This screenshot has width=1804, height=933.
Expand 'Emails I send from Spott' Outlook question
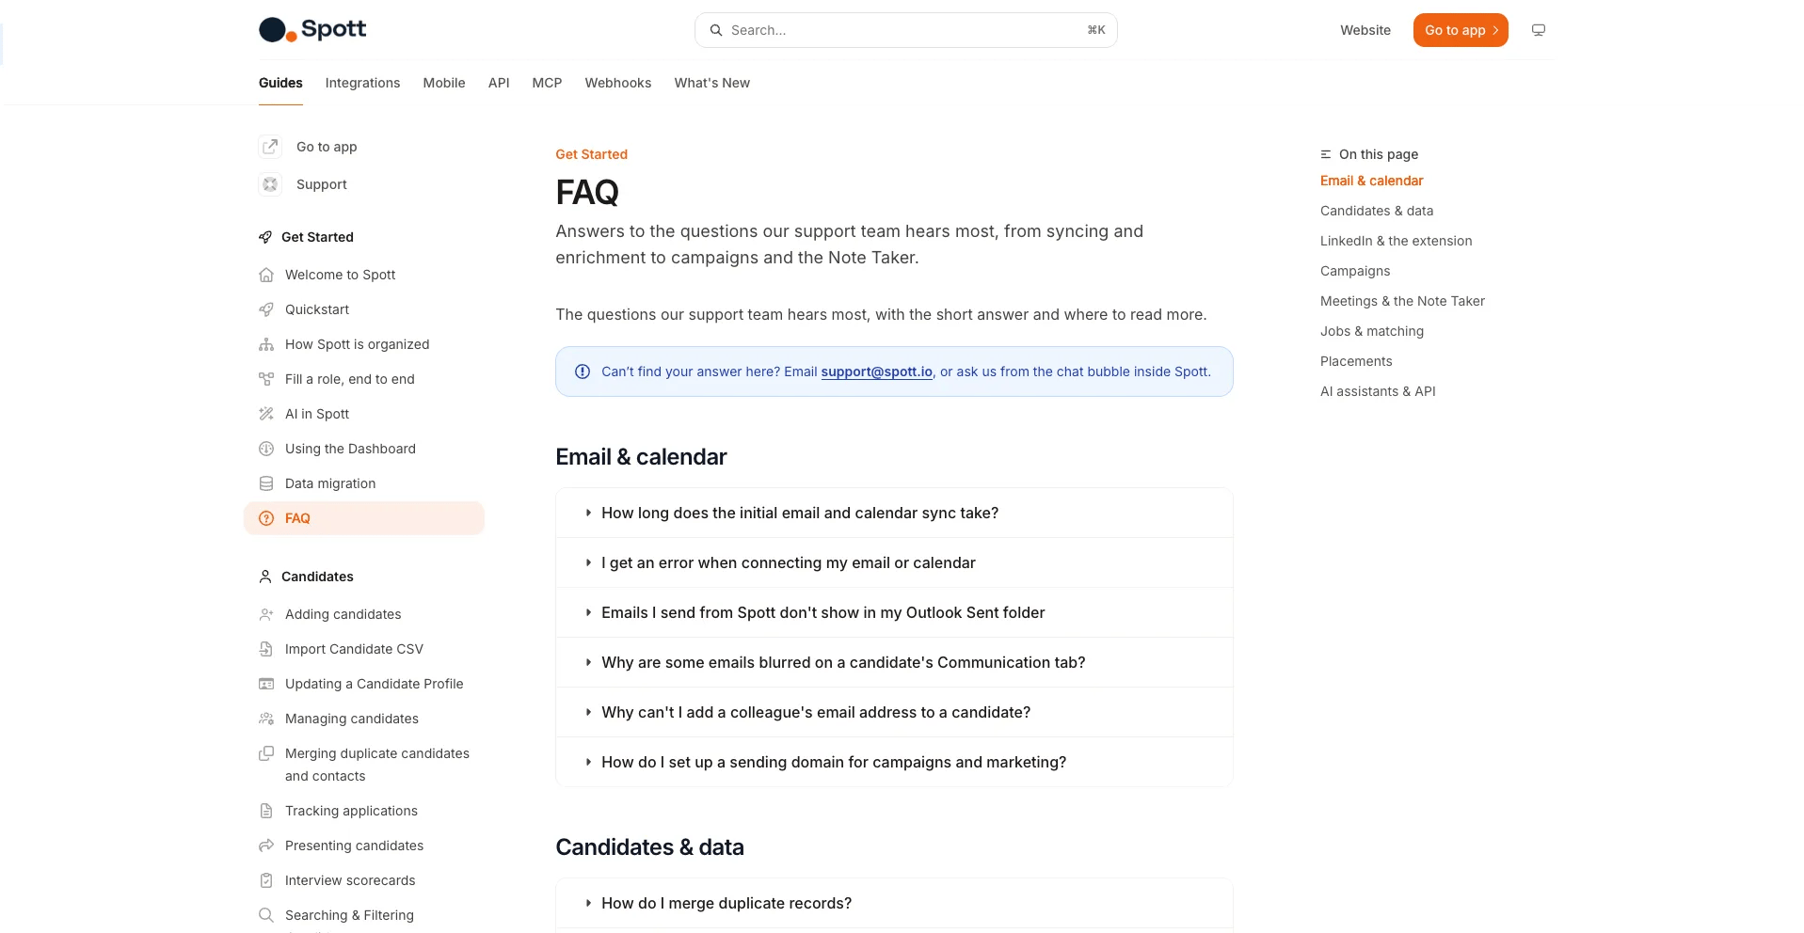pyautogui.click(x=894, y=612)
